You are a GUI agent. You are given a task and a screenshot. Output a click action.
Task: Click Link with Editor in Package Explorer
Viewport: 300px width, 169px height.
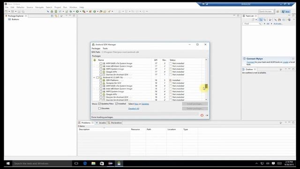tap(56, 16)
